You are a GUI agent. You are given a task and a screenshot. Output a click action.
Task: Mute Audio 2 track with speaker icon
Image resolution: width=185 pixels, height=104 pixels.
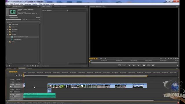coord(11,94)
